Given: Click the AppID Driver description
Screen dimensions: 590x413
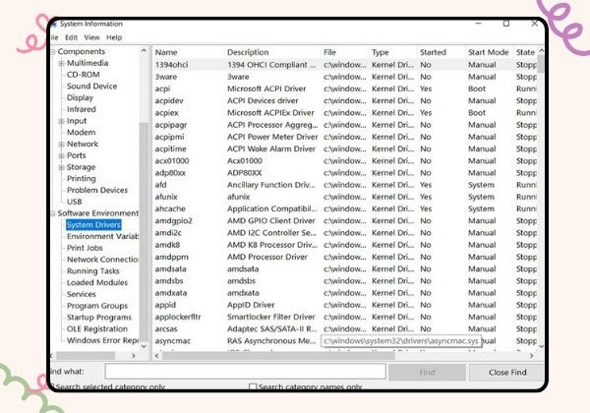Looking at the screenshot, I should tap(251, 305).
